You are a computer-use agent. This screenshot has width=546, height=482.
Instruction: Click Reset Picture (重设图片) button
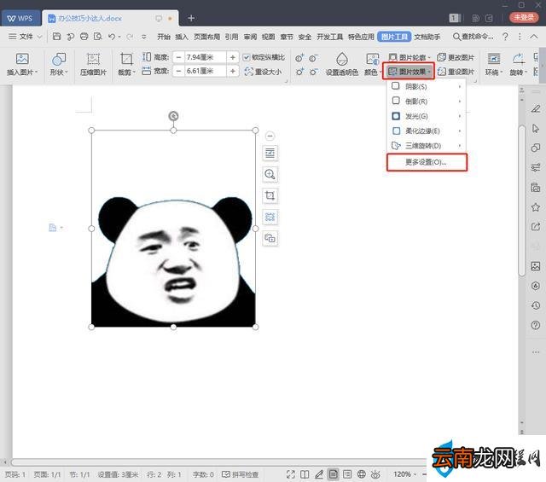(456, 72)
